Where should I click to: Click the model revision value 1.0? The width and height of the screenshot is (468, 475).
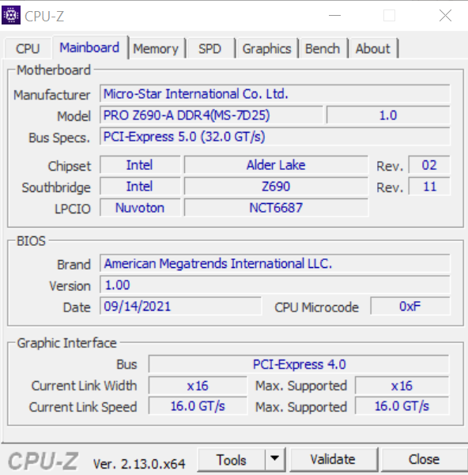coord(388,115)
